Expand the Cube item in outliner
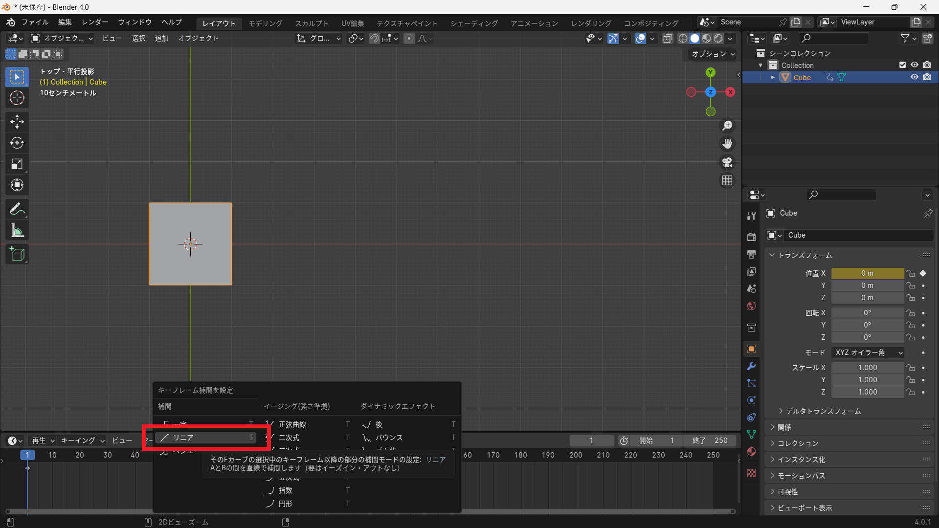939x528 pixels. pos(773,77)
